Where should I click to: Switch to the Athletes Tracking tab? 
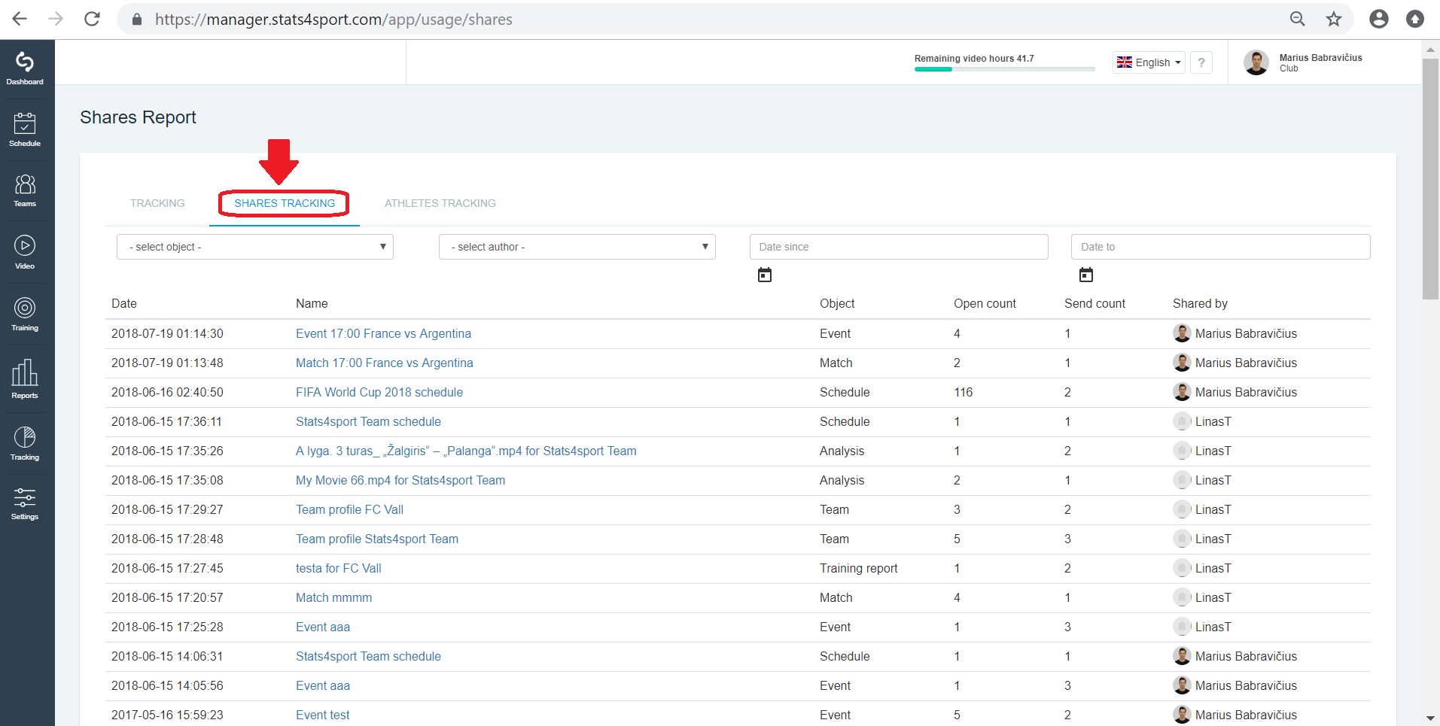tap(440, 203)
